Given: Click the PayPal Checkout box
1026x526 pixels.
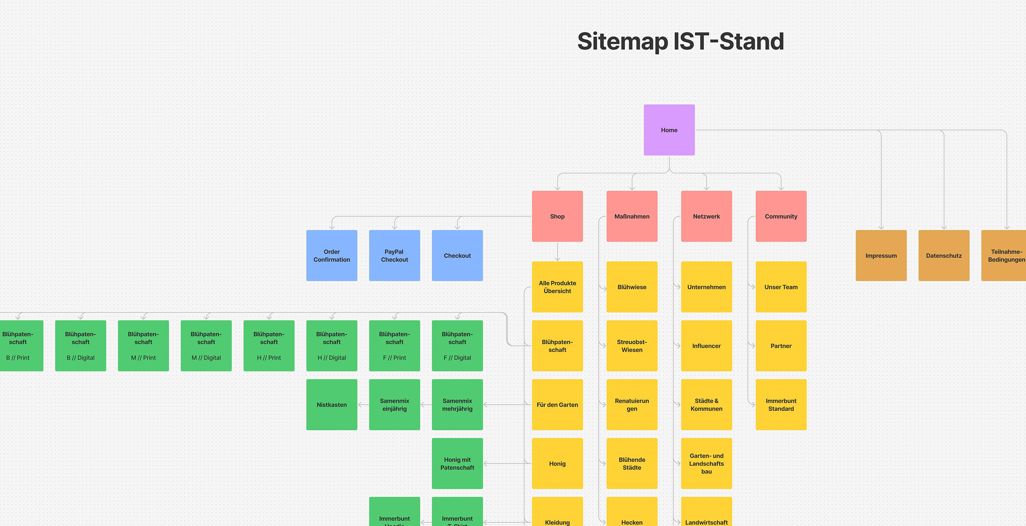Looking at the screenshot, I should 394,256.
